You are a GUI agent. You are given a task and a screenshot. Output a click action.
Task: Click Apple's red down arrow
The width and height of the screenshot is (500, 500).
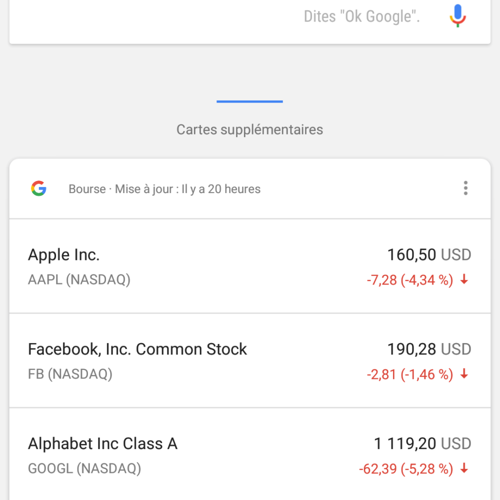click(464, 279)
